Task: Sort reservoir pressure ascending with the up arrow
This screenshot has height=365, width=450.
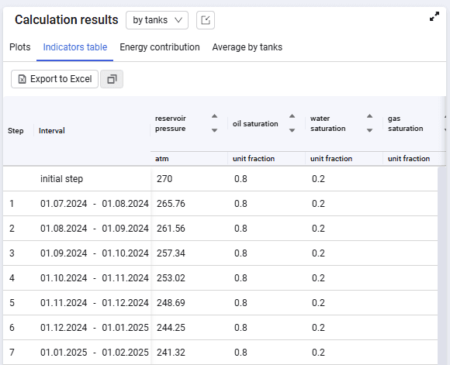Action: click(x=214, y=116)
